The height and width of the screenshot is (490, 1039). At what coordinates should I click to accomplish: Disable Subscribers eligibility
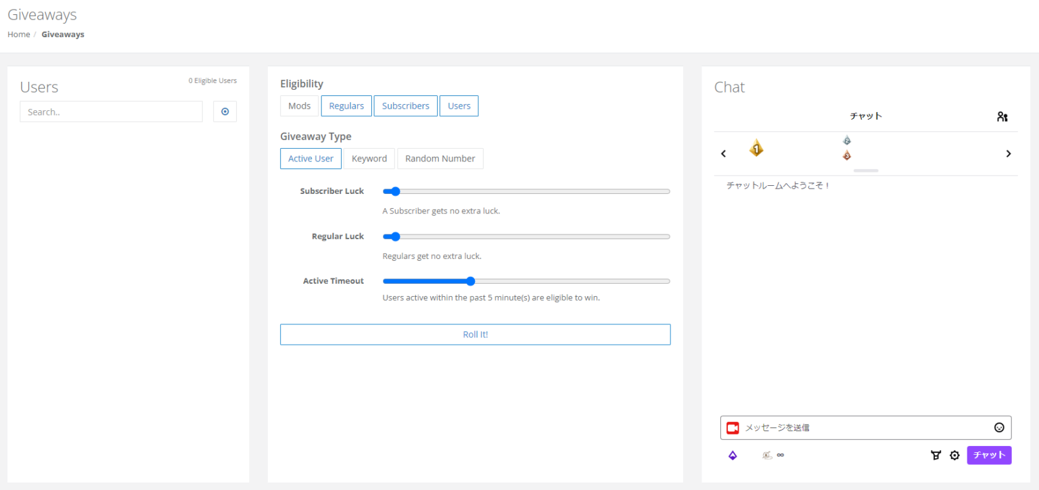pos(405,105)
